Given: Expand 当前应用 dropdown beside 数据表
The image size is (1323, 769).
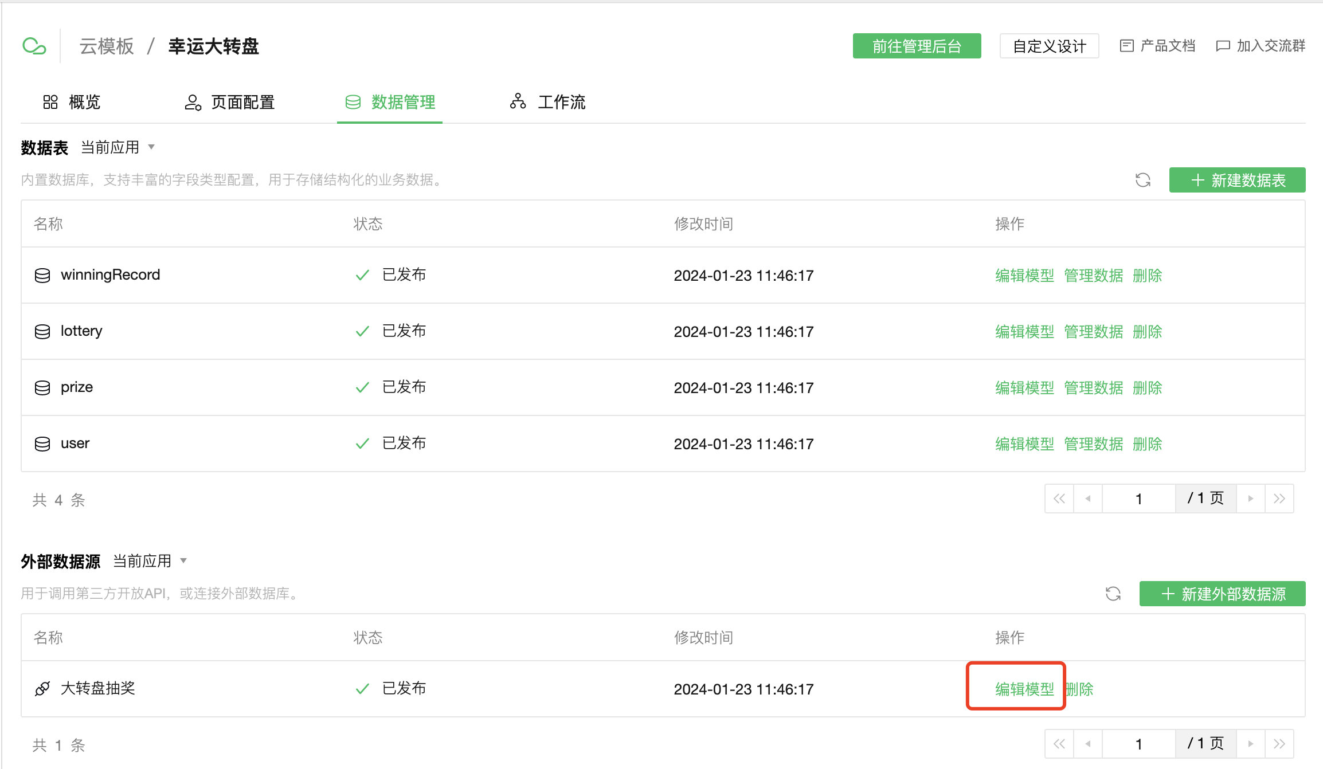Looking at the screenshot, I should [118, 147].
